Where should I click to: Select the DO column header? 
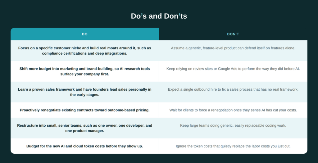tap(85, 34)
